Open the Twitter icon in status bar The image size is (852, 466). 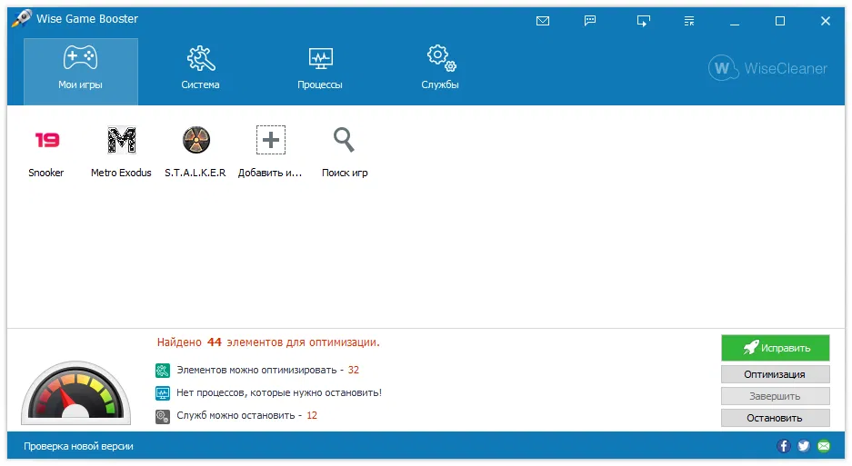tap(804, 446)
